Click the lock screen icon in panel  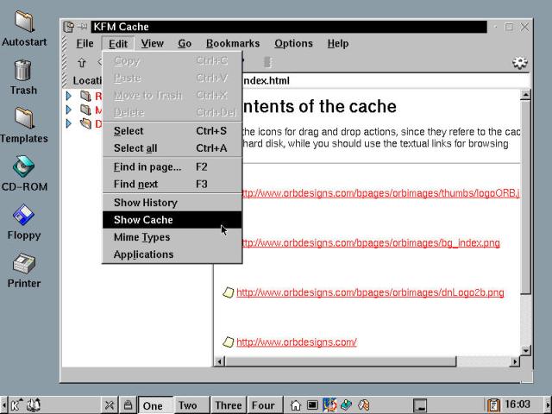(x=128, y=405)
